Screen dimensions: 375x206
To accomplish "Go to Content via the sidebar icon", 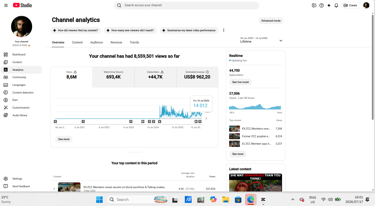I will pyautogui.click(x=6, y=62).
